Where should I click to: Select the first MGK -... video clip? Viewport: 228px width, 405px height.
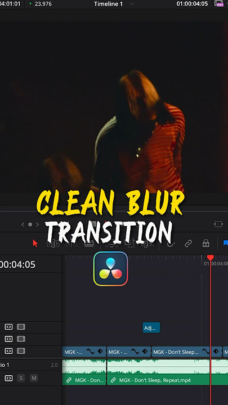pos(84,352)
